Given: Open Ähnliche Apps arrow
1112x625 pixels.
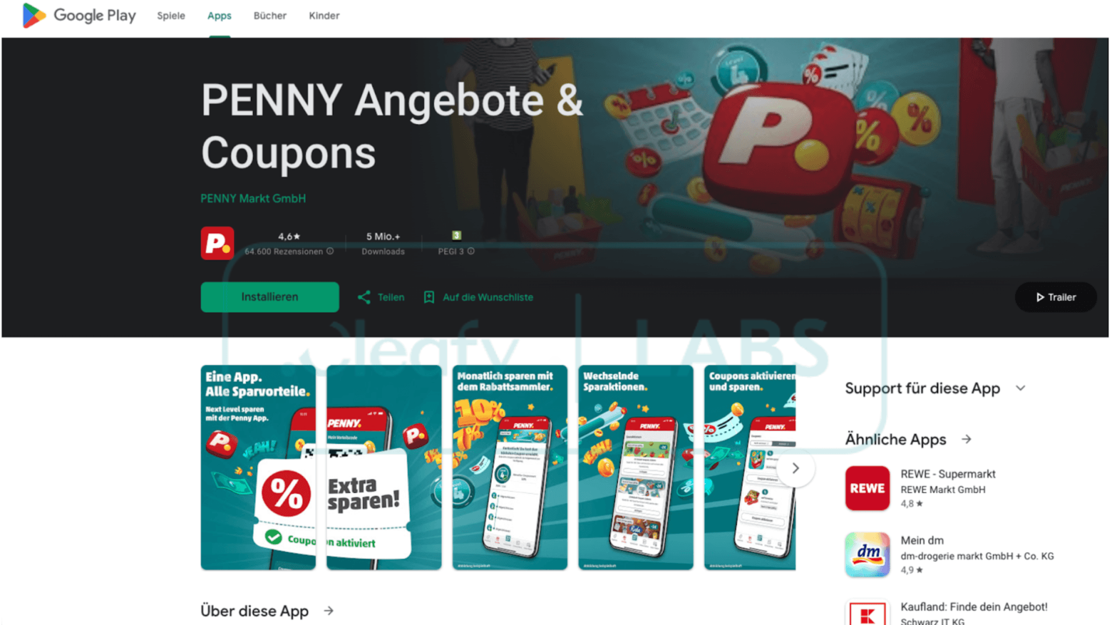Looking at the screenshot, I should tap(966, 440).
